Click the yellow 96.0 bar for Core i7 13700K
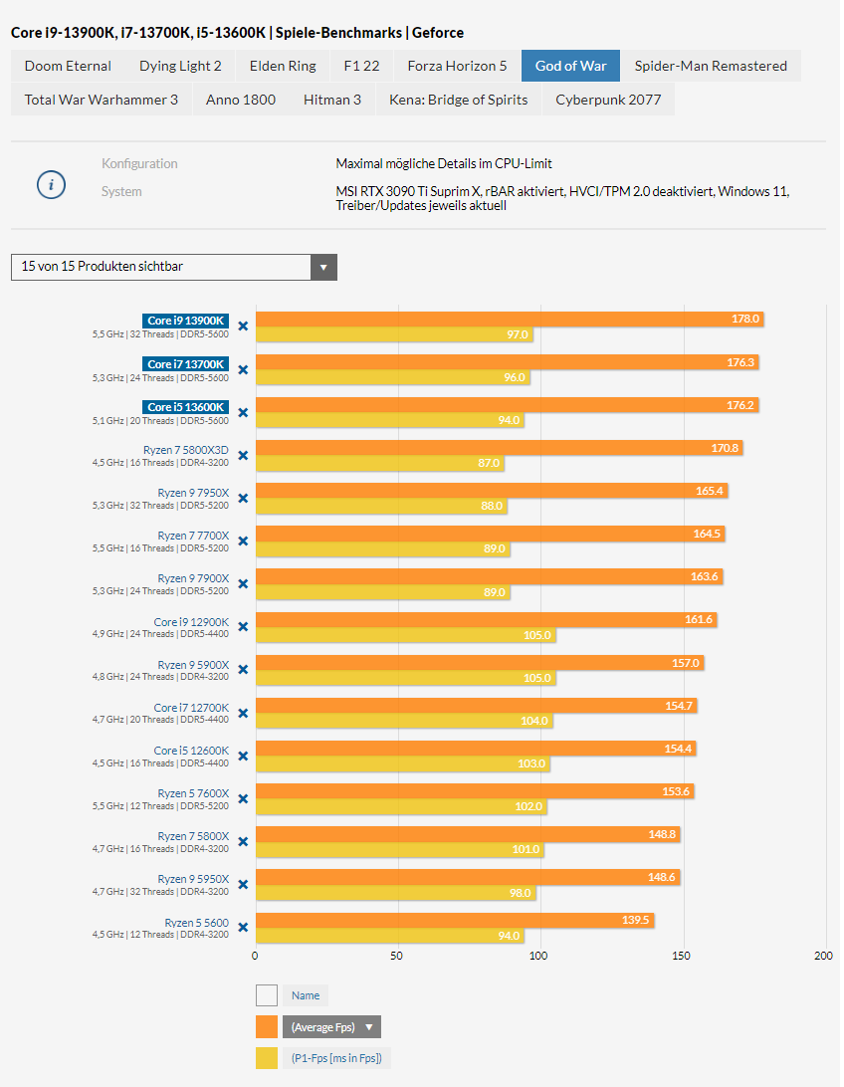Screen dimensions: 844x1087 coord(393,377)
